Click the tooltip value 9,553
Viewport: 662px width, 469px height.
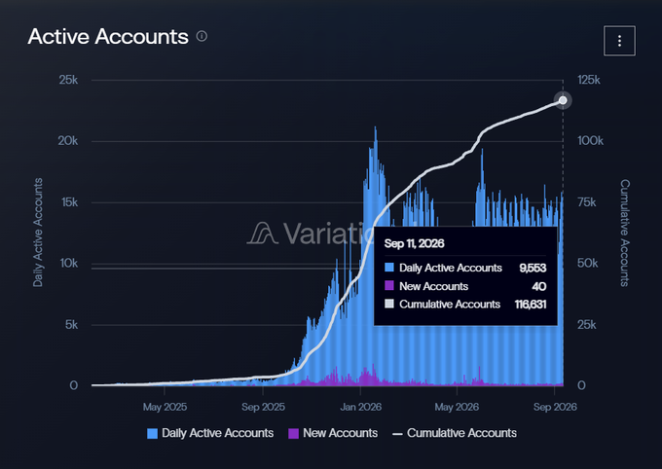(x=533, y=268)
